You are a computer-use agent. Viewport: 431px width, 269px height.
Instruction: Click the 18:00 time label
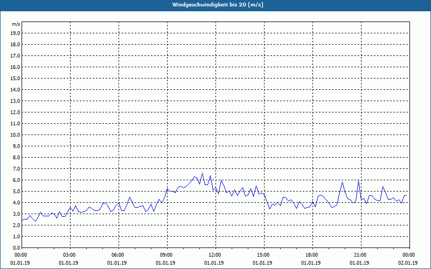(312, 255)
